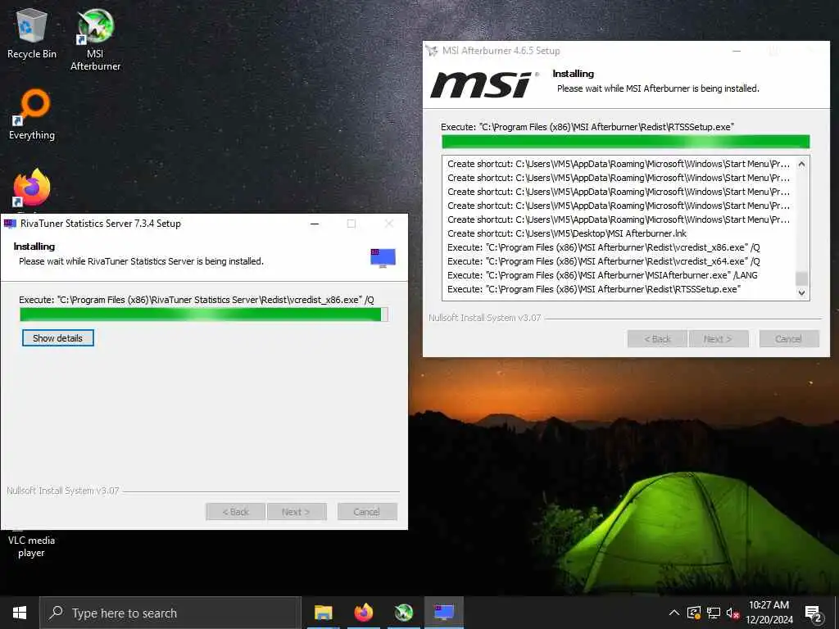Click Next in the MSI Afterburner setup
The width and height of the screenshot is (839, 629).
[718, 338]
